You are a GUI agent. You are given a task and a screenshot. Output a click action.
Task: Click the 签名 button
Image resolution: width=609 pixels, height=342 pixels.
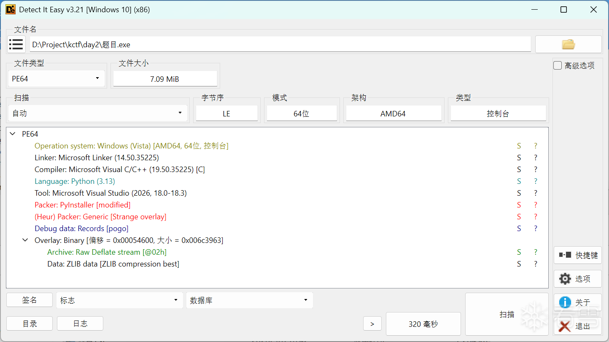[x=30, y=300]
